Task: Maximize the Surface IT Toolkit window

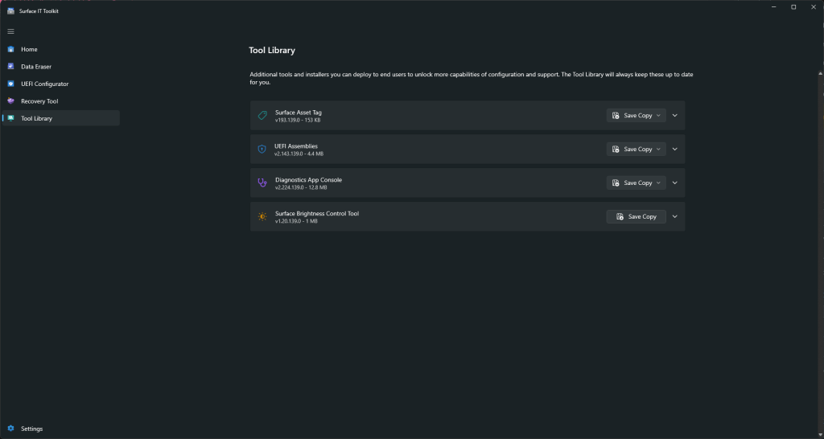Action: pos(793,7)
